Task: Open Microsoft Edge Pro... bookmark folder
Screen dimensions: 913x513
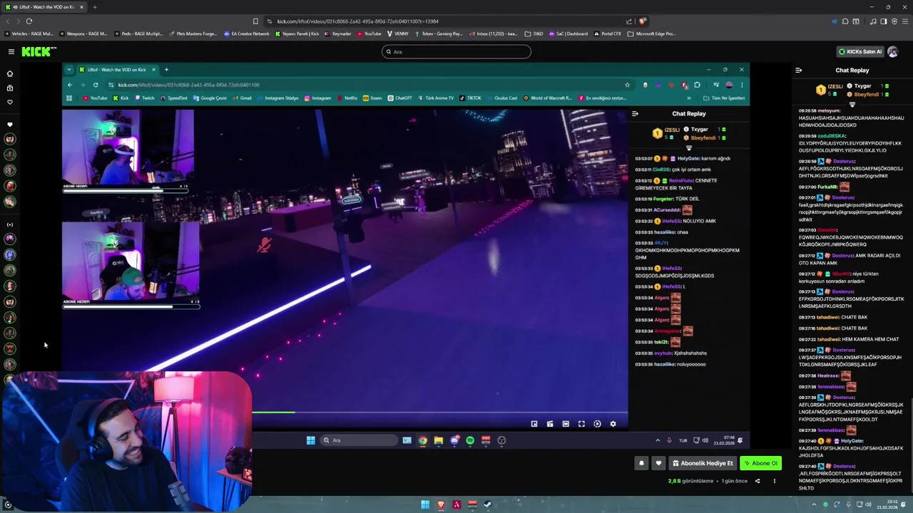Action: (x=652, y=33)
